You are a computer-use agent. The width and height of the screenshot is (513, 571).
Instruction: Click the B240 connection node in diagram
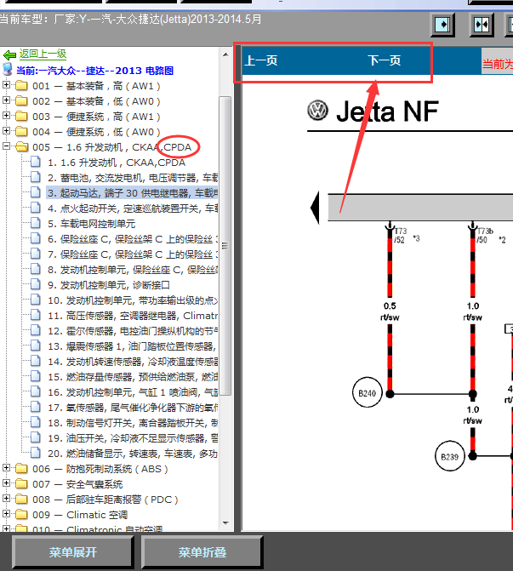coord(368,393)
